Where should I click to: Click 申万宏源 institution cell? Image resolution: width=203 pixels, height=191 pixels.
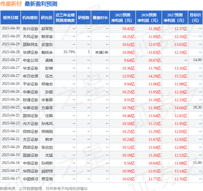click(x=31, y=76)
